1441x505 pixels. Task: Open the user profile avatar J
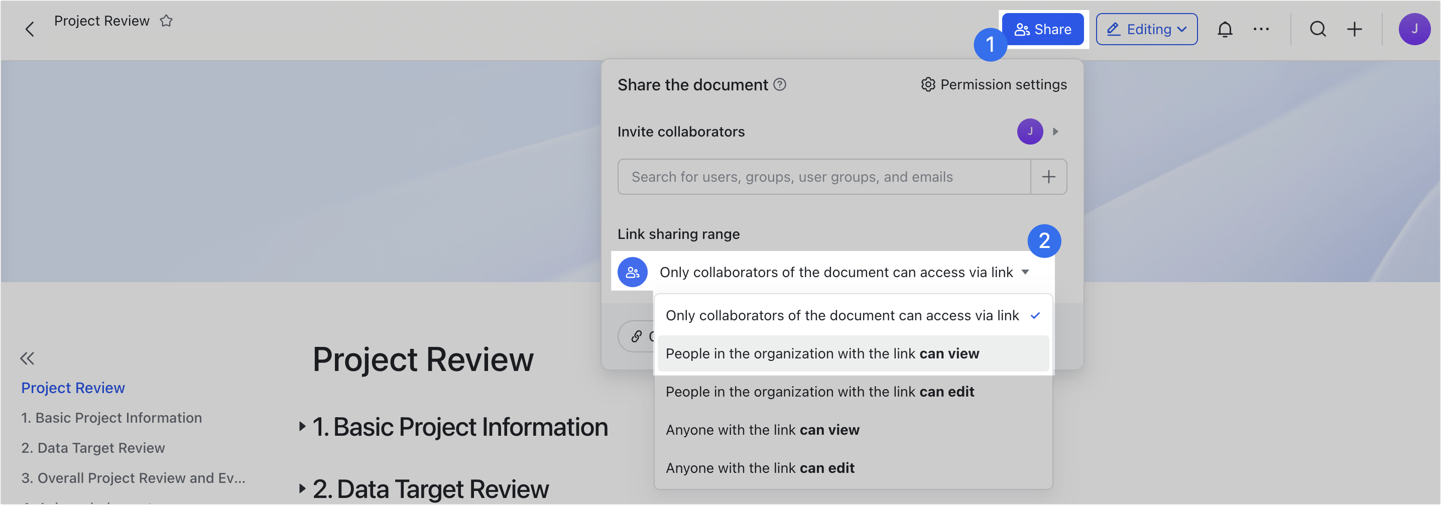pos(1414,29)
